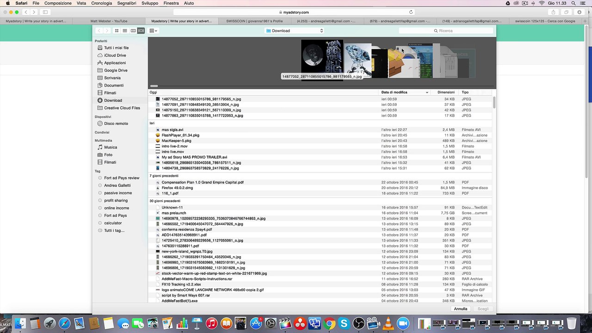Click the cover flow horizontal scrollbar
Screen dimensions: 592x333
pos(154,86)
